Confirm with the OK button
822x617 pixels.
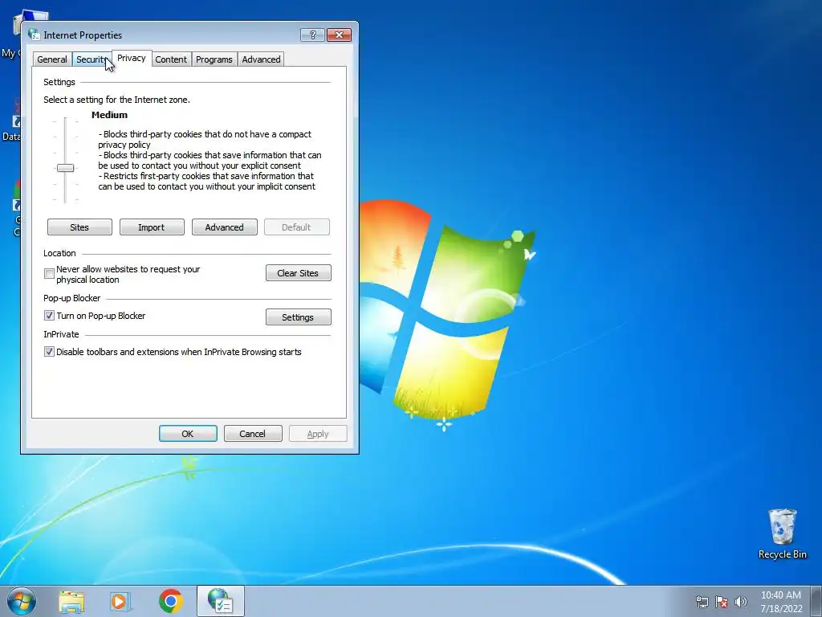click(x=188, y=433)
